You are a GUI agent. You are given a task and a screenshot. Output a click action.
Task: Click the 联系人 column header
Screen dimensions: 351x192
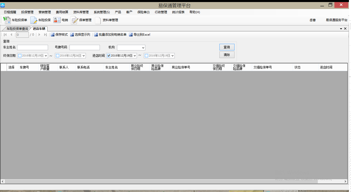click(67, 67)
